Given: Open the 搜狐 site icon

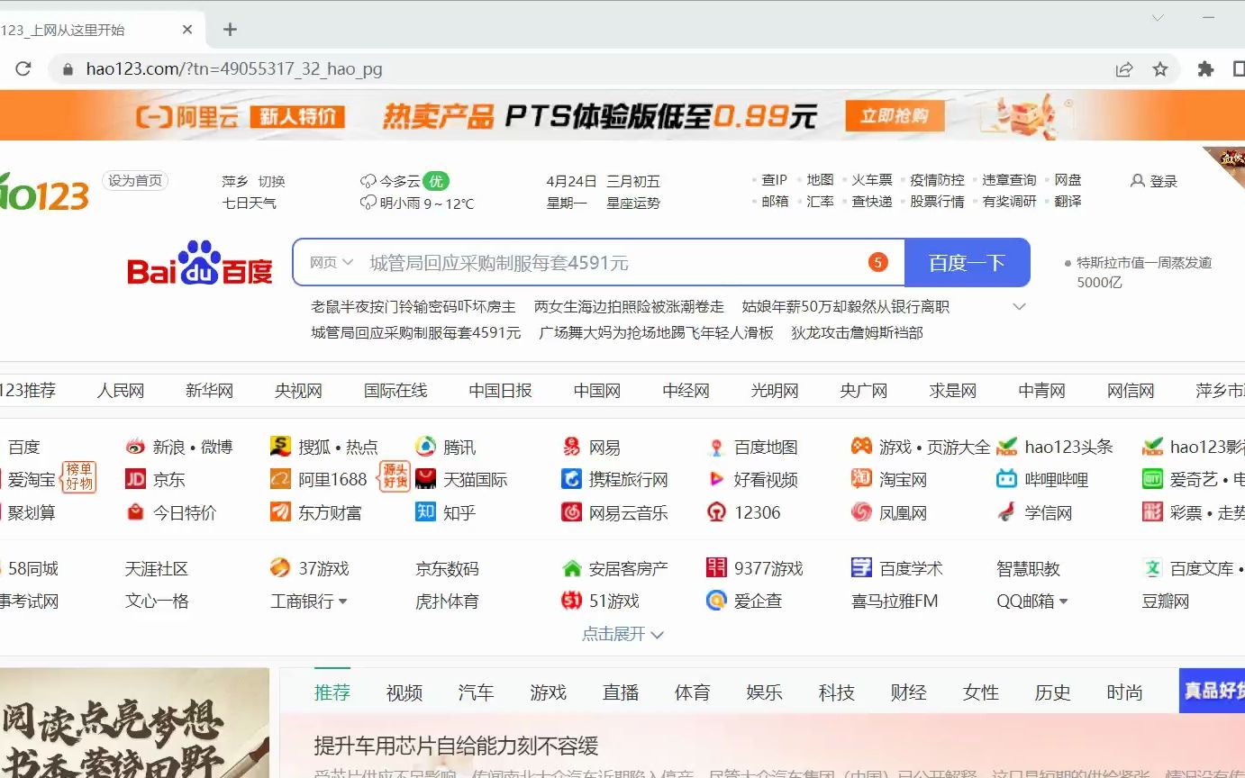Looking at the screenshot, I should pos(281,447).
